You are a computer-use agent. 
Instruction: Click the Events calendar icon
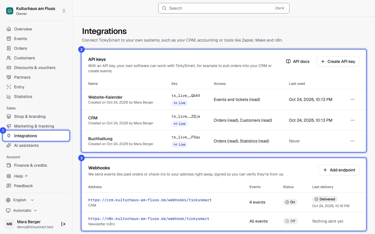pyautogui.click(x=9, y=39)
